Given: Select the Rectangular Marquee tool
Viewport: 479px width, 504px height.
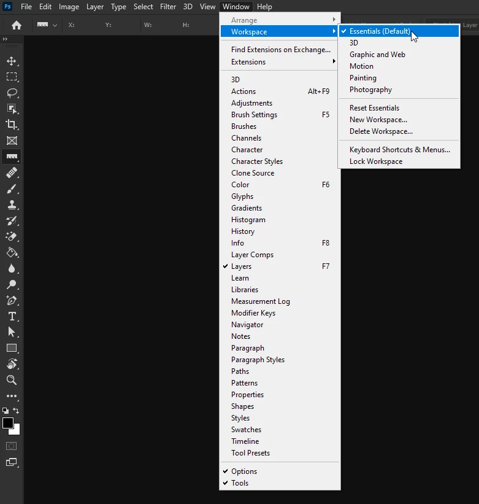Looking at the screenshot, I should tap(12, 77).
